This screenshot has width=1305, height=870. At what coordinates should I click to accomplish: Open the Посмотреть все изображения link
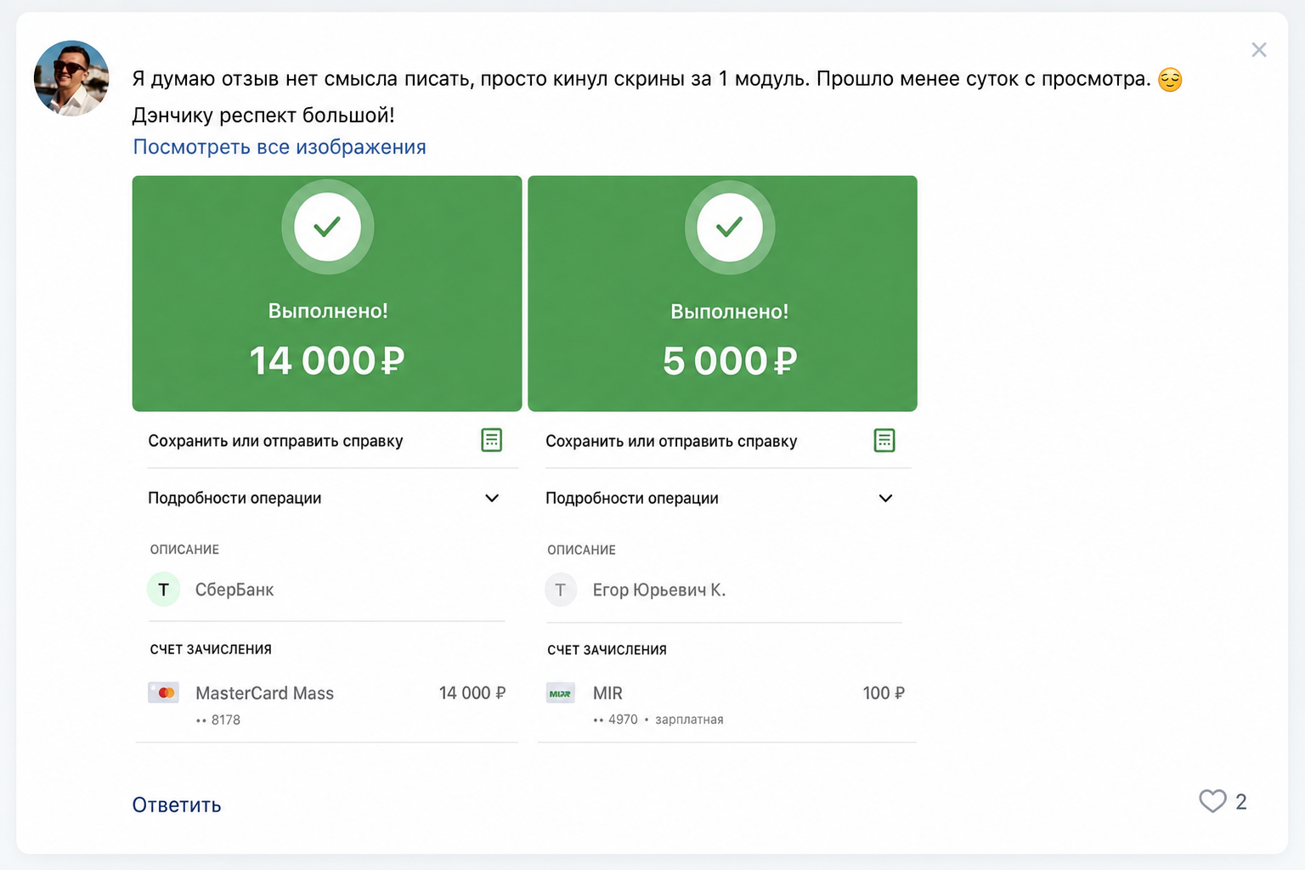pyautogui.click(x=280, y=147)
